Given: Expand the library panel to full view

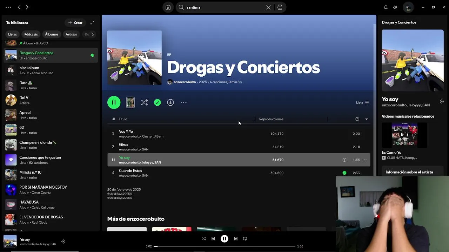Looking at the screenshot, I should pos(92,23).
